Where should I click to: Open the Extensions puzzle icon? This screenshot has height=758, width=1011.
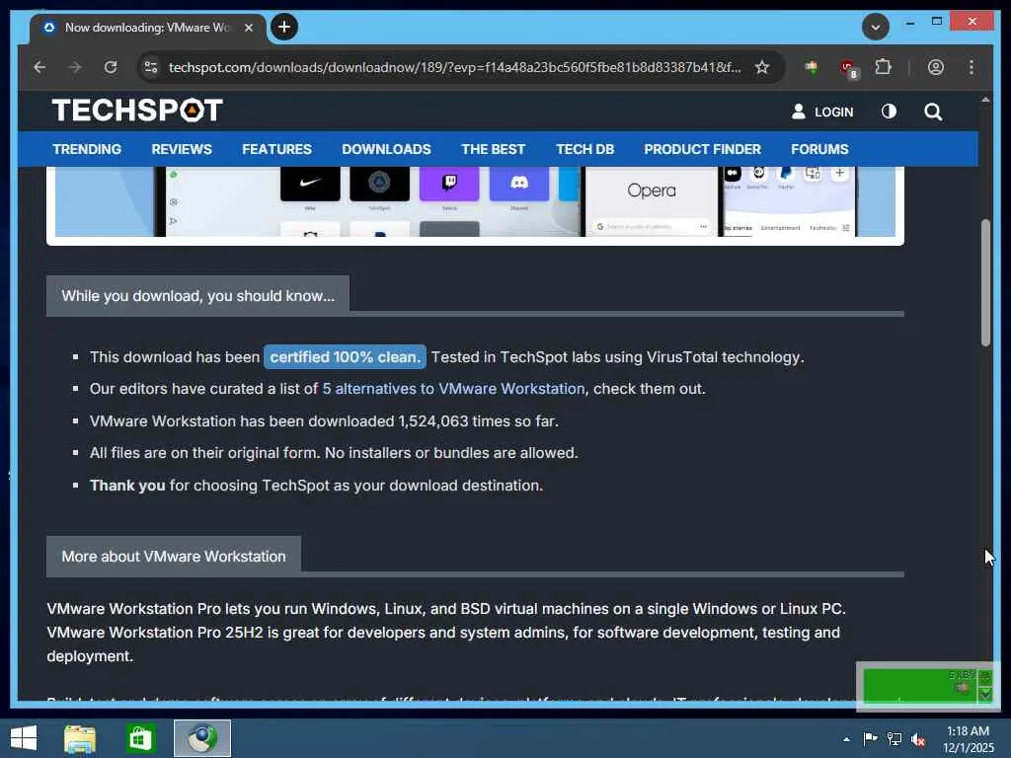[x=884, y=67]
